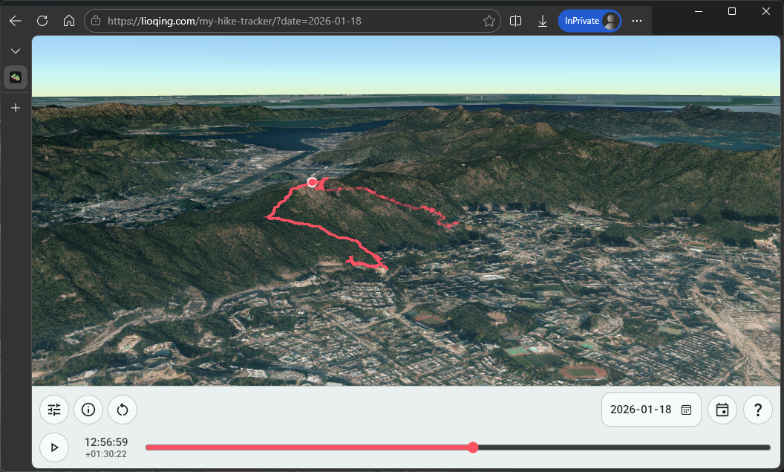Navigate back with the back arrow

point(15,21)
